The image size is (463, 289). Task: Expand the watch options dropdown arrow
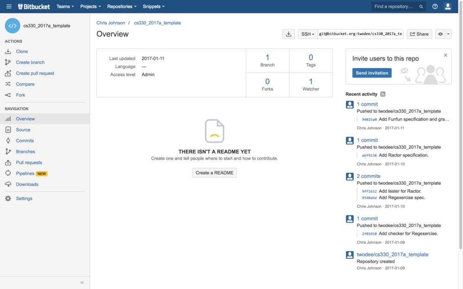click(x=448, y=34)
